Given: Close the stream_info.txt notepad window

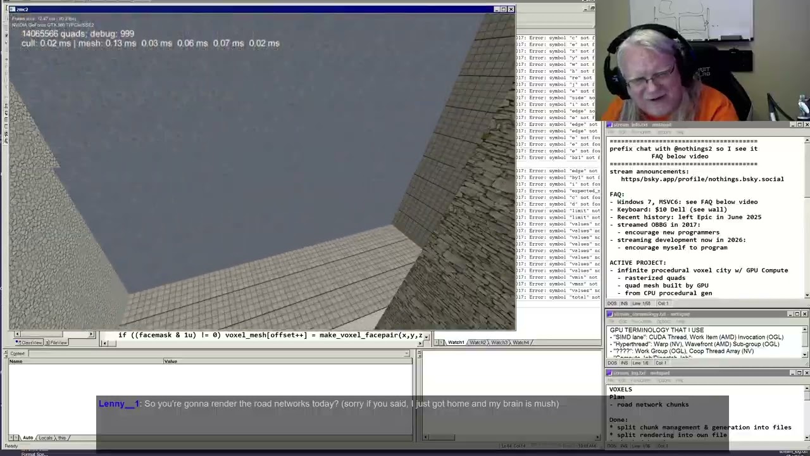Looking at the screenshot, I should [806, 125].
